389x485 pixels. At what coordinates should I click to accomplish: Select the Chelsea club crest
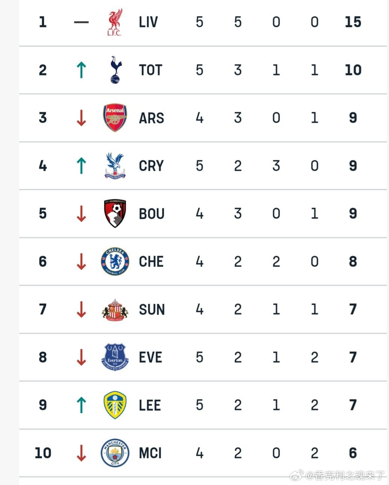(x=115, y=261)
